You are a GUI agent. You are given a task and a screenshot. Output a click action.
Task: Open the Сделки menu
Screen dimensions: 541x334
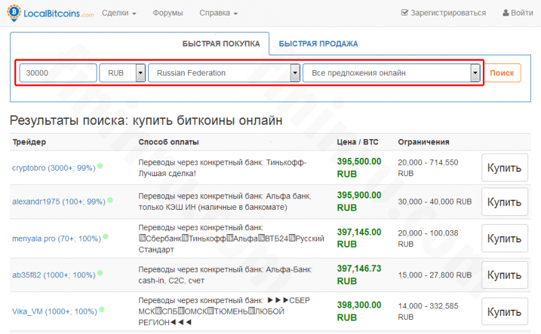coord(119,13)
